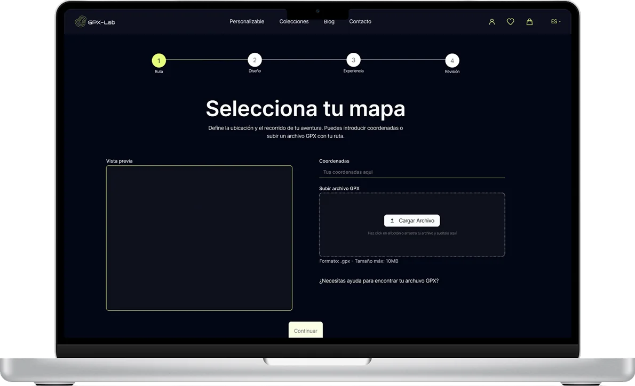635x386 pixels.
Task: Open the favorites heart icon
Action: click(510, 22)
